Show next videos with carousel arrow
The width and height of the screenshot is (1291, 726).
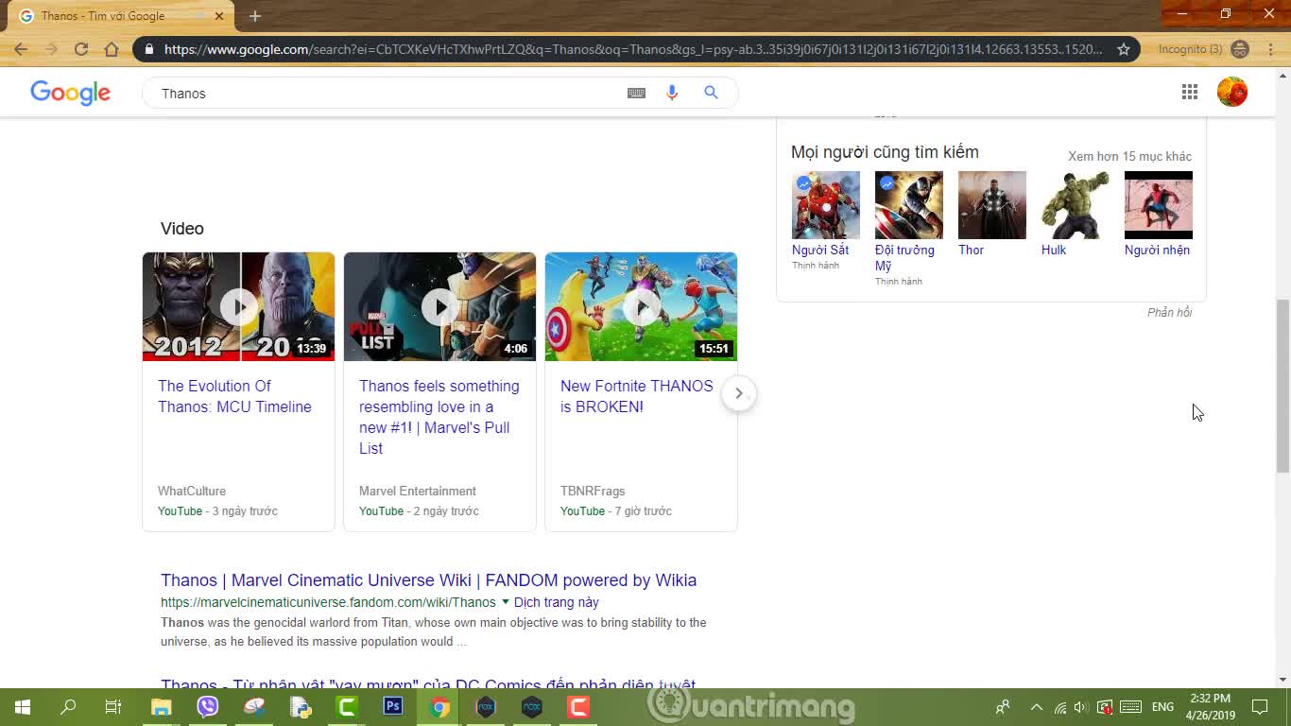(x=739, y=393)
